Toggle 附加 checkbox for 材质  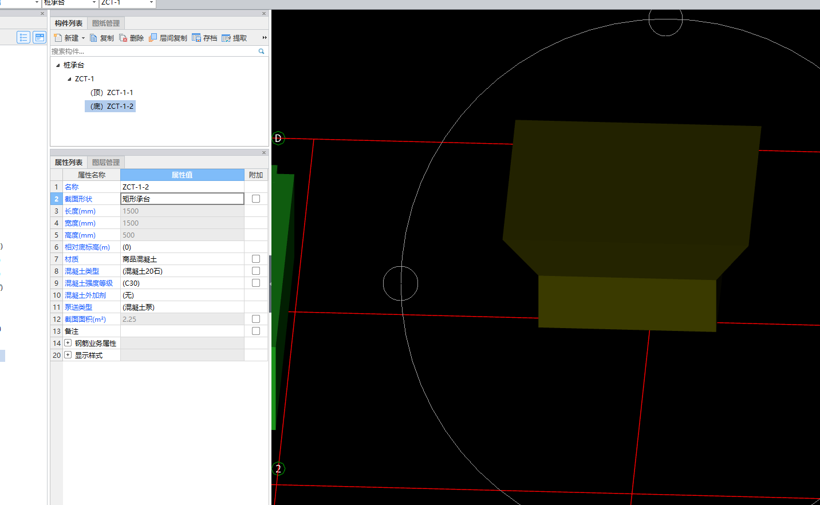[x=256, y=259]
